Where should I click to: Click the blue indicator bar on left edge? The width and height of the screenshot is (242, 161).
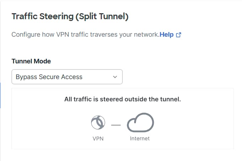pyautogui.click(x=0, y=95)
